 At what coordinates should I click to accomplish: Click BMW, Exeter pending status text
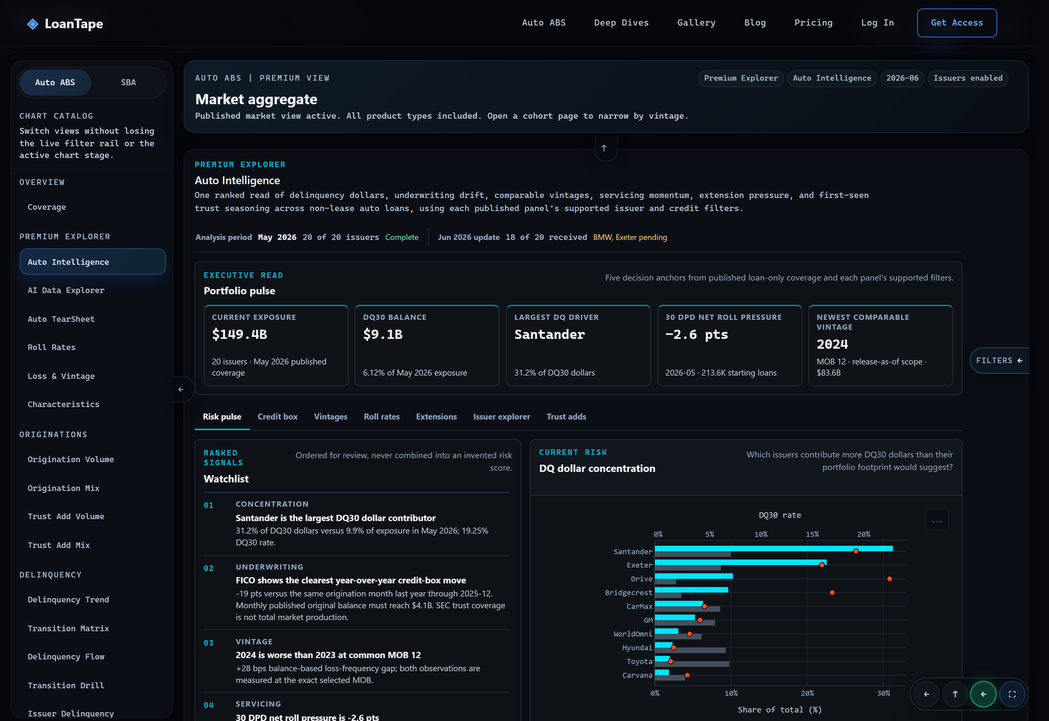(630, 237)
